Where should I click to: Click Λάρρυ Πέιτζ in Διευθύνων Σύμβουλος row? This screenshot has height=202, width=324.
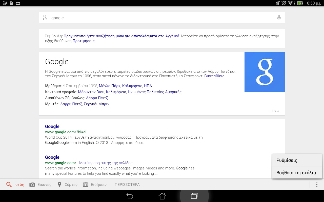[x=97, y=98]
